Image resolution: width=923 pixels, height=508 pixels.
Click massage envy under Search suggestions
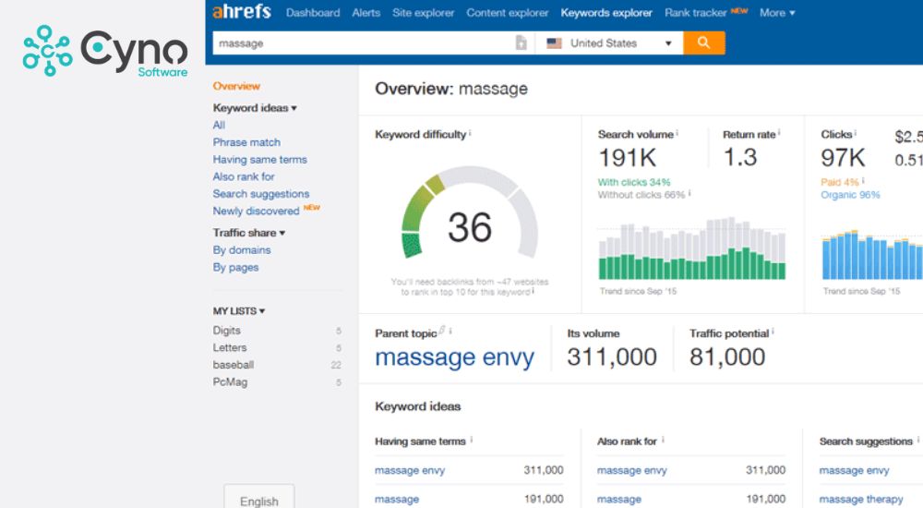[x=854, y=470]
